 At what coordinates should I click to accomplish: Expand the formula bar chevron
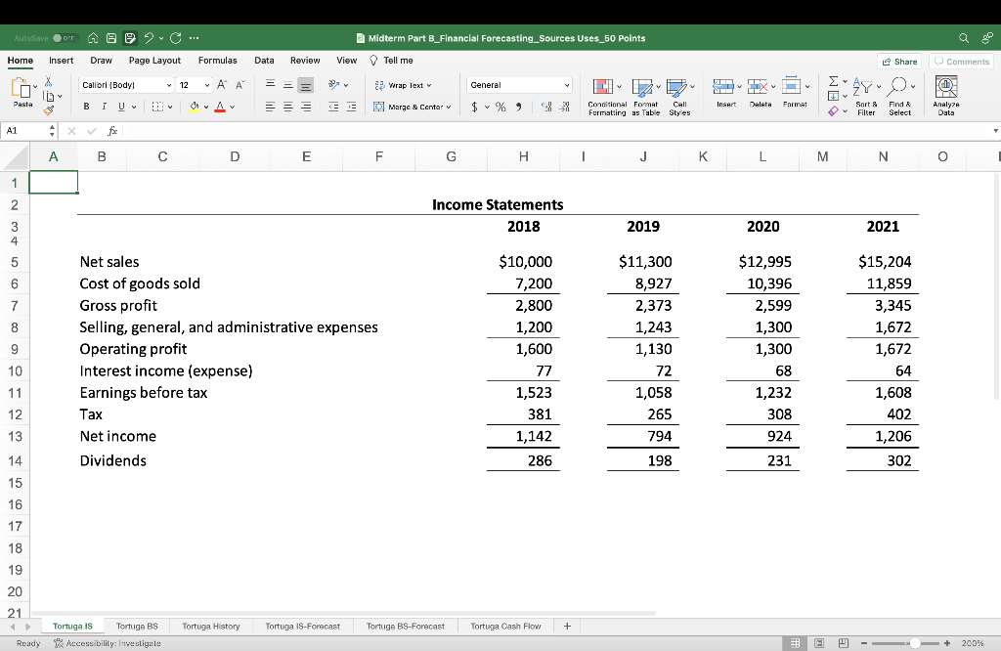pyautogui.click(x=995, y=131)
